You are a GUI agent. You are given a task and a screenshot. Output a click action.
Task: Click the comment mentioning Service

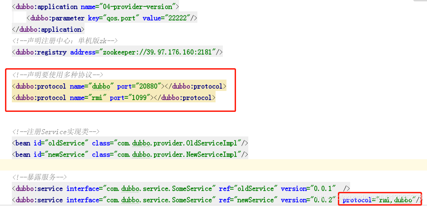click(56, 132)
